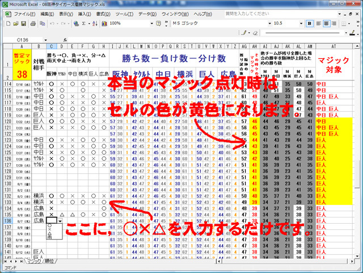Open the 表示(V) menu
The width and height of the screenshot is (363, 273).
coord(66,14)
